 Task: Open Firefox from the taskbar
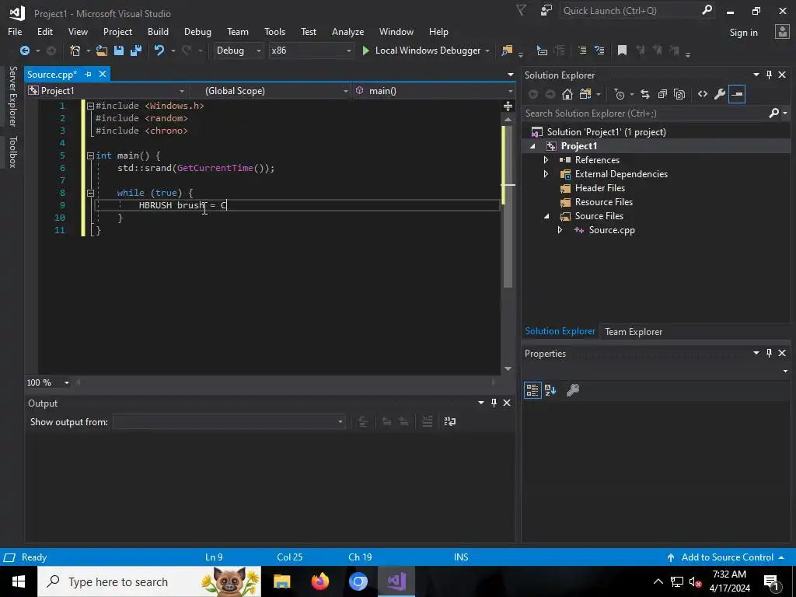pos(319,581)
